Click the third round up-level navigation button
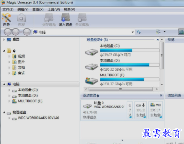Viewport: 184px width, 144px height. tap(27, 32)
